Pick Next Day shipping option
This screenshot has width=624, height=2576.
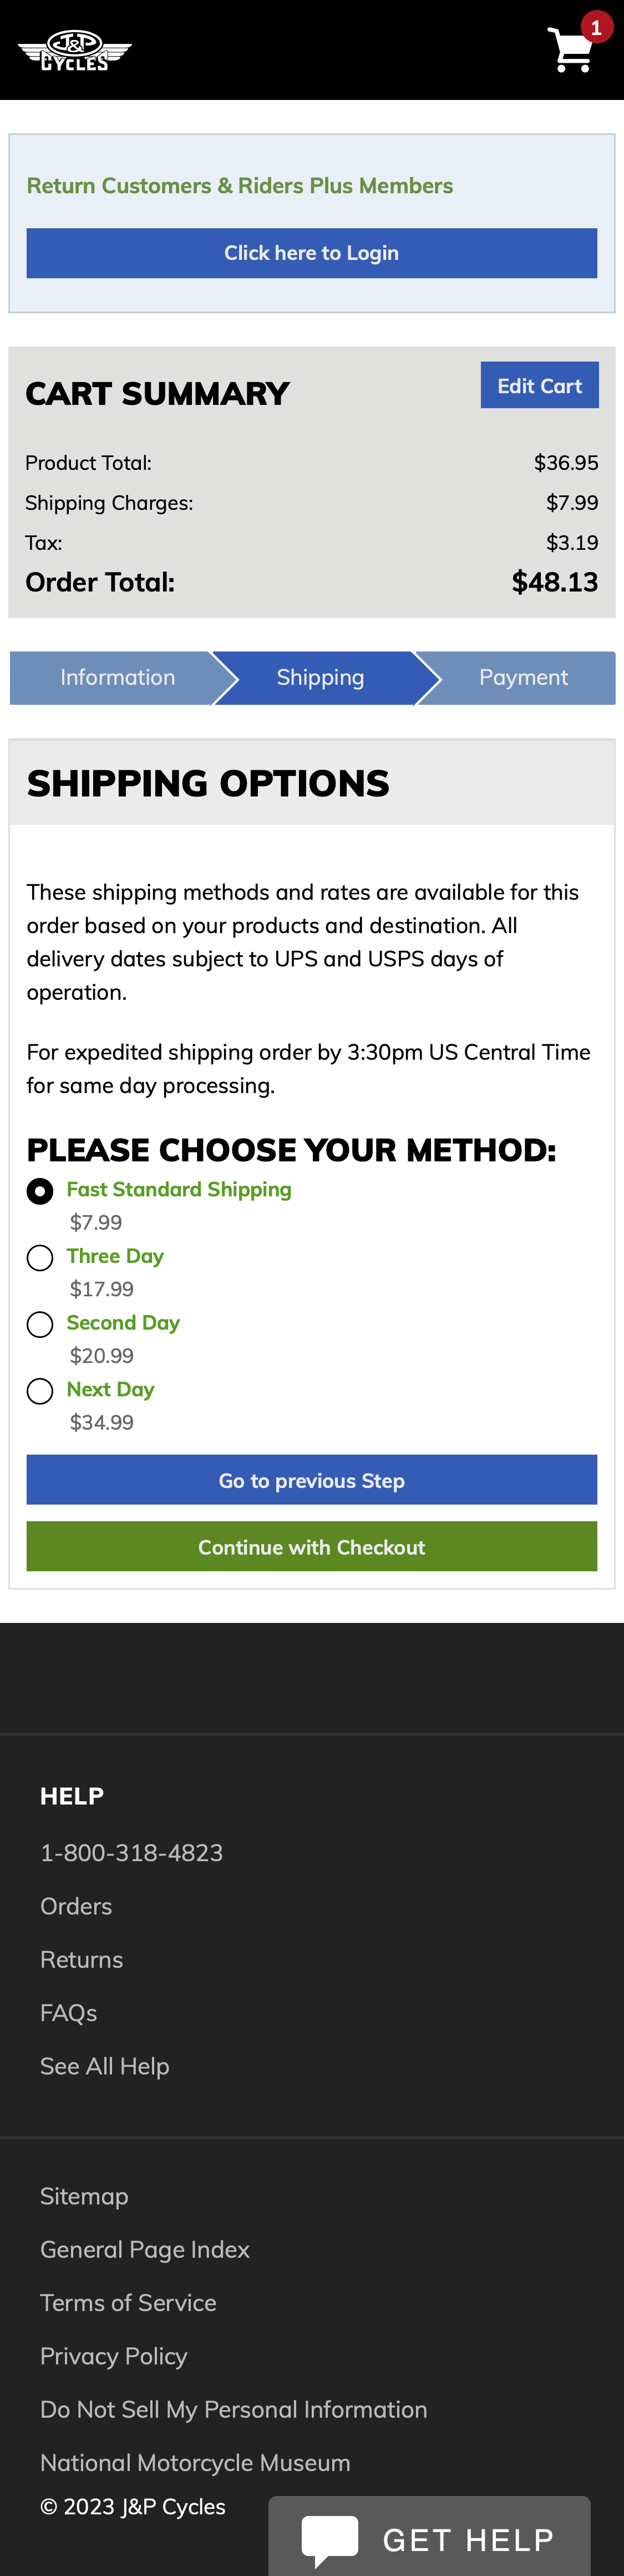pos(40,1391)
